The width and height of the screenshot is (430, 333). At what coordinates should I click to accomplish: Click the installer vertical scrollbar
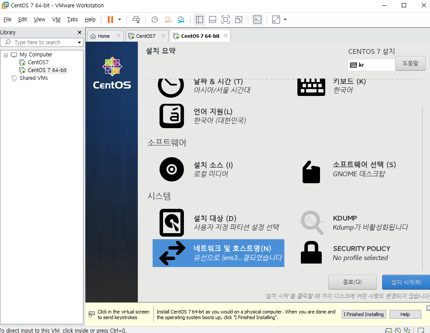pyautogui.click(x=422, y=188)
